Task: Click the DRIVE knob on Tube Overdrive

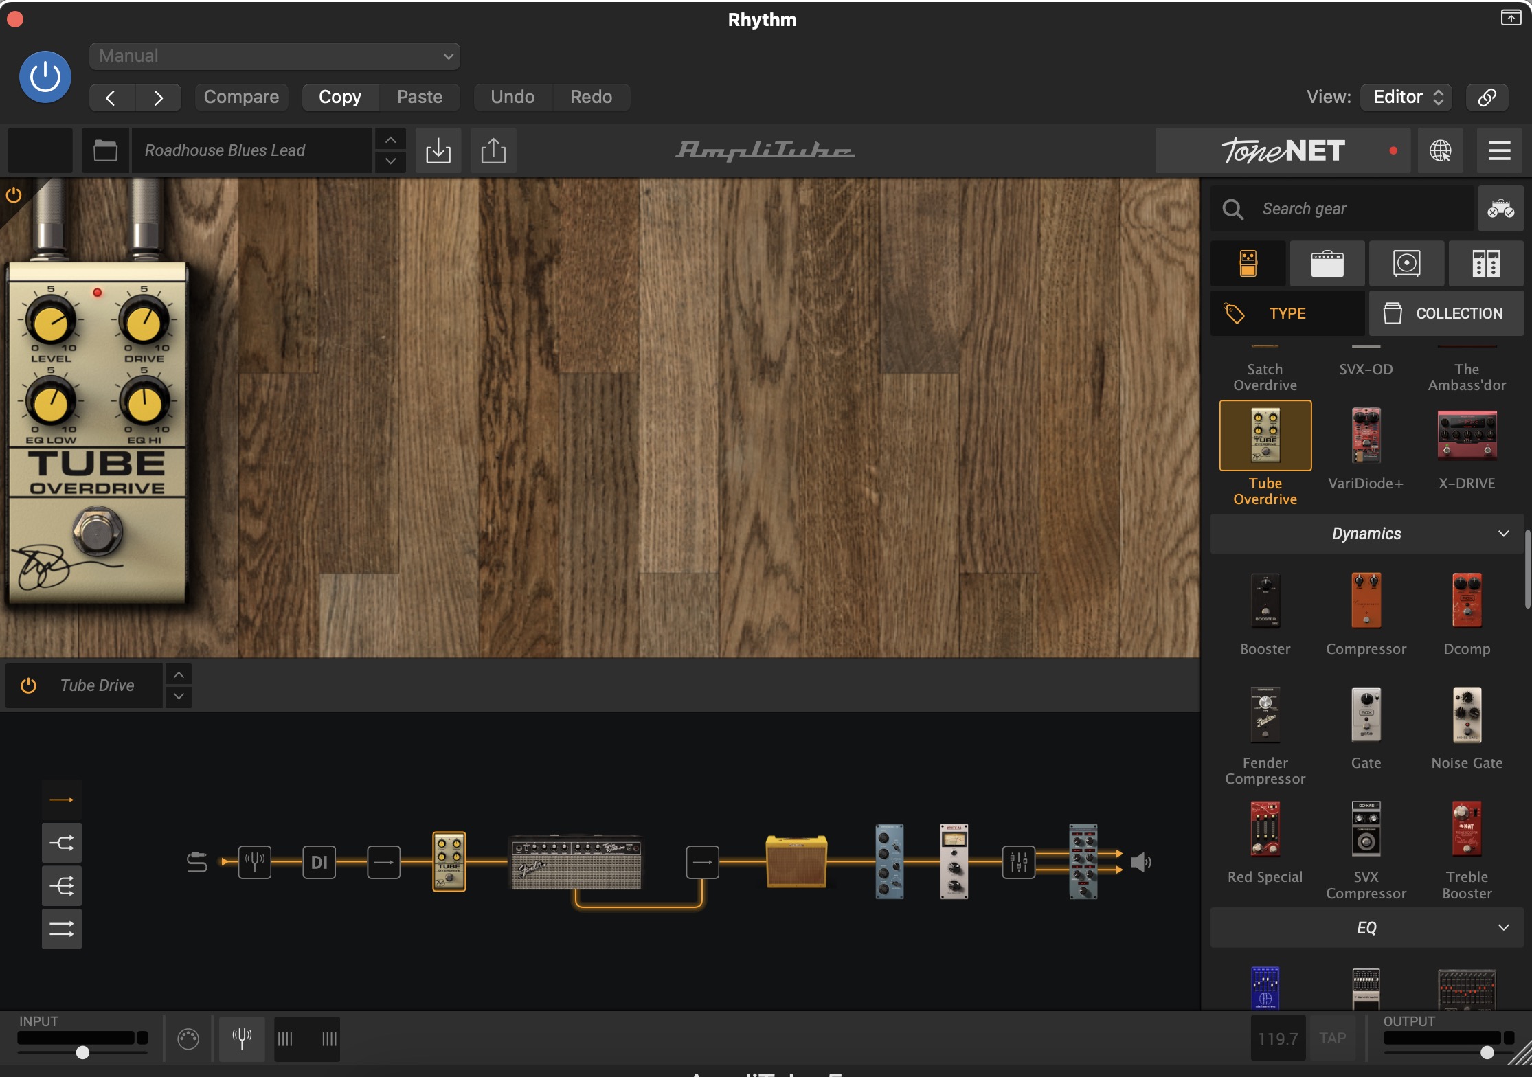Action: [x=144, y=323]
